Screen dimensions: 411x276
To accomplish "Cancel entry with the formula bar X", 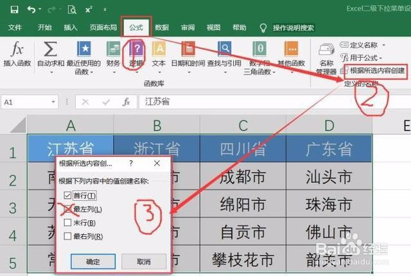I will pyautogui.click(x=85, y=102).
